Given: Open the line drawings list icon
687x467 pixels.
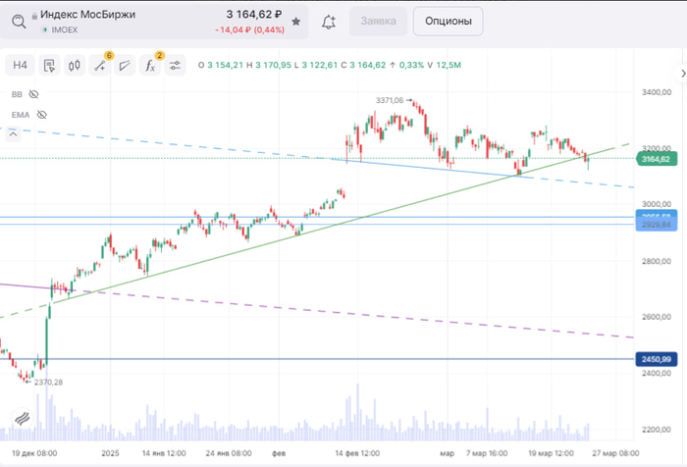Looking at the screenshot, I should pos(125,66).
